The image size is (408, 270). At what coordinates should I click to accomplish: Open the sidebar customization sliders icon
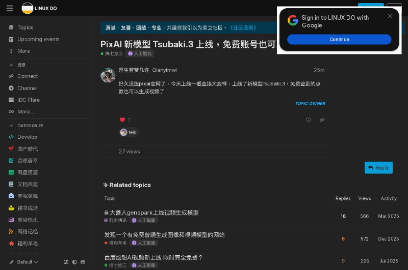click(x=66, y=262)
